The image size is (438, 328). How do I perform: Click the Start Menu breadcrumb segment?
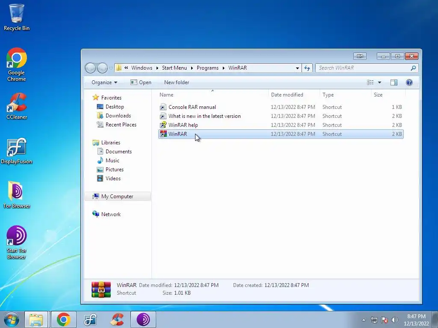pyautogui.click(x=175, y=68)
